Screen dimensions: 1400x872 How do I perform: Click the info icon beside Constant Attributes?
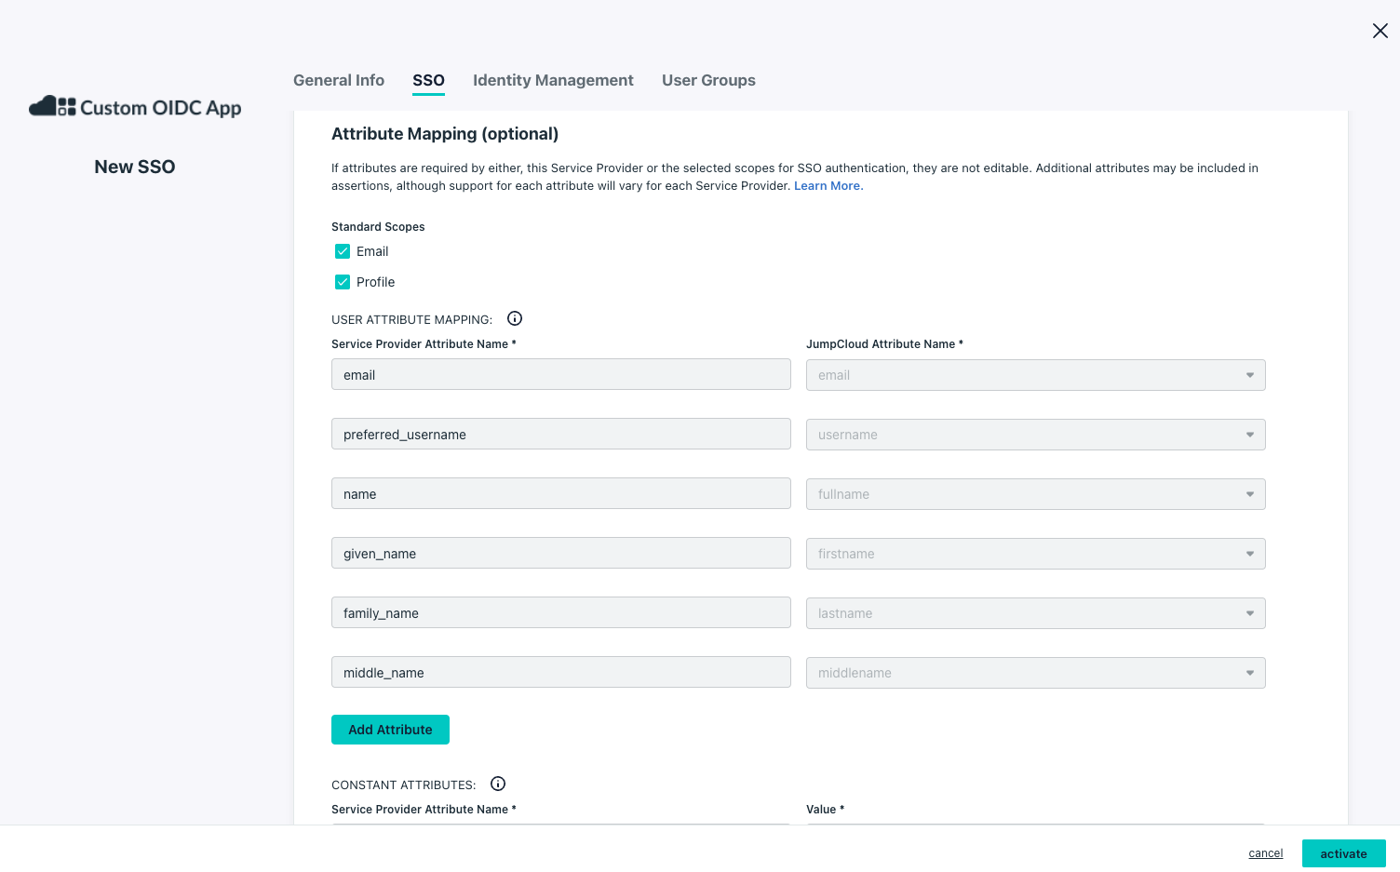[498, 784]
